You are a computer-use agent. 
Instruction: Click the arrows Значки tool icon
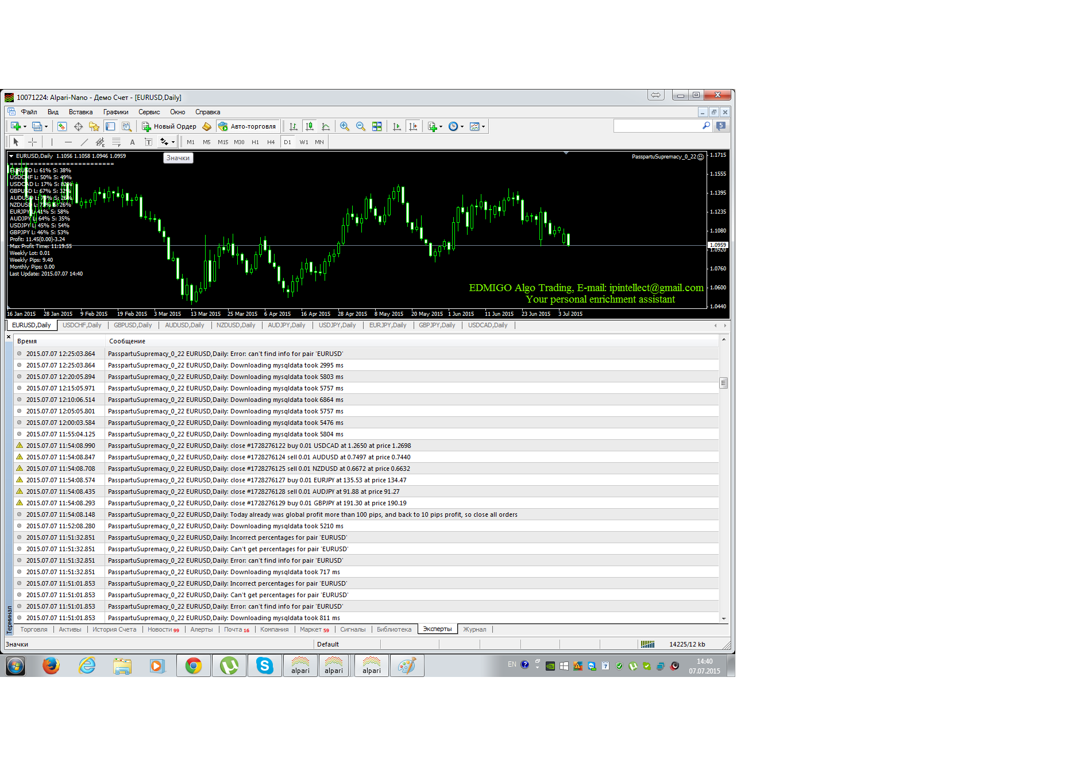click(x=164, y=142)
